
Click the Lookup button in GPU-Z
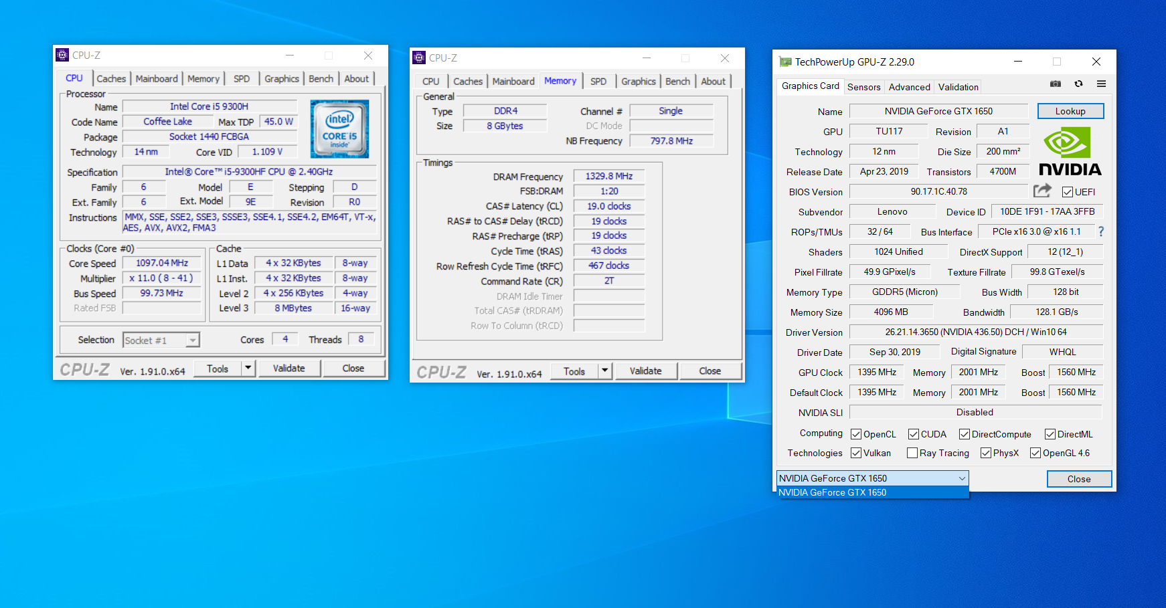1070,111
